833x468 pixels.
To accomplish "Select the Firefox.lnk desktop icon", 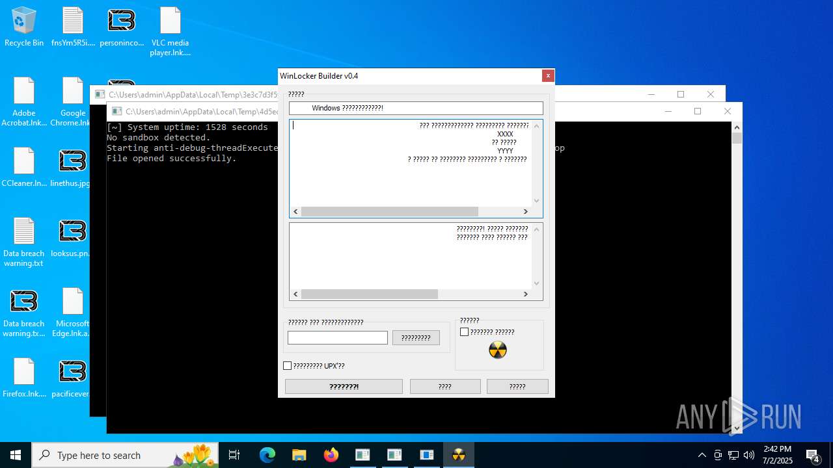I will click(x=24, y=378).
